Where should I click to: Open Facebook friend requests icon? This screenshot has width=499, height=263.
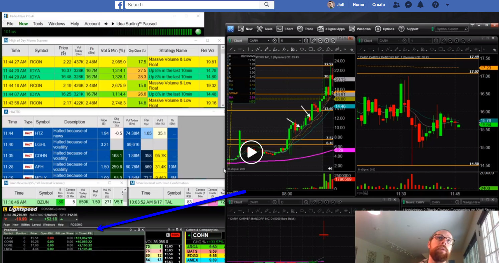(x=396, y=5)
